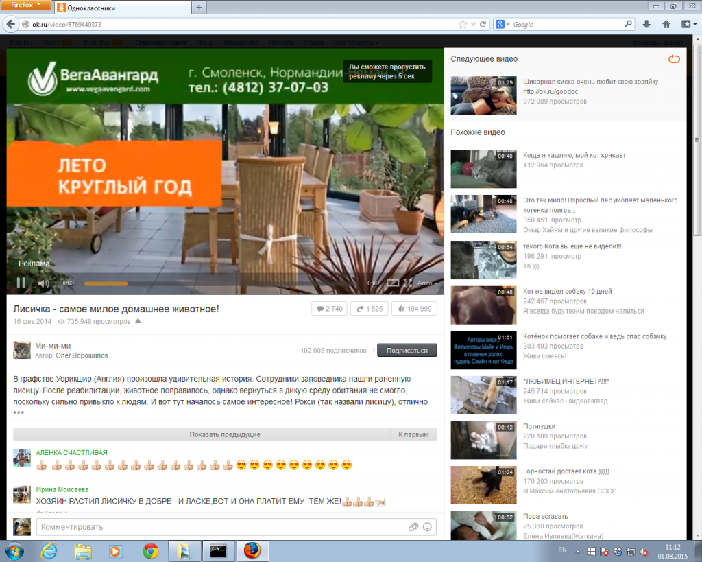
Task: Open thumbnail for такого Кота вы еще не видели
Action: point(483,260)
